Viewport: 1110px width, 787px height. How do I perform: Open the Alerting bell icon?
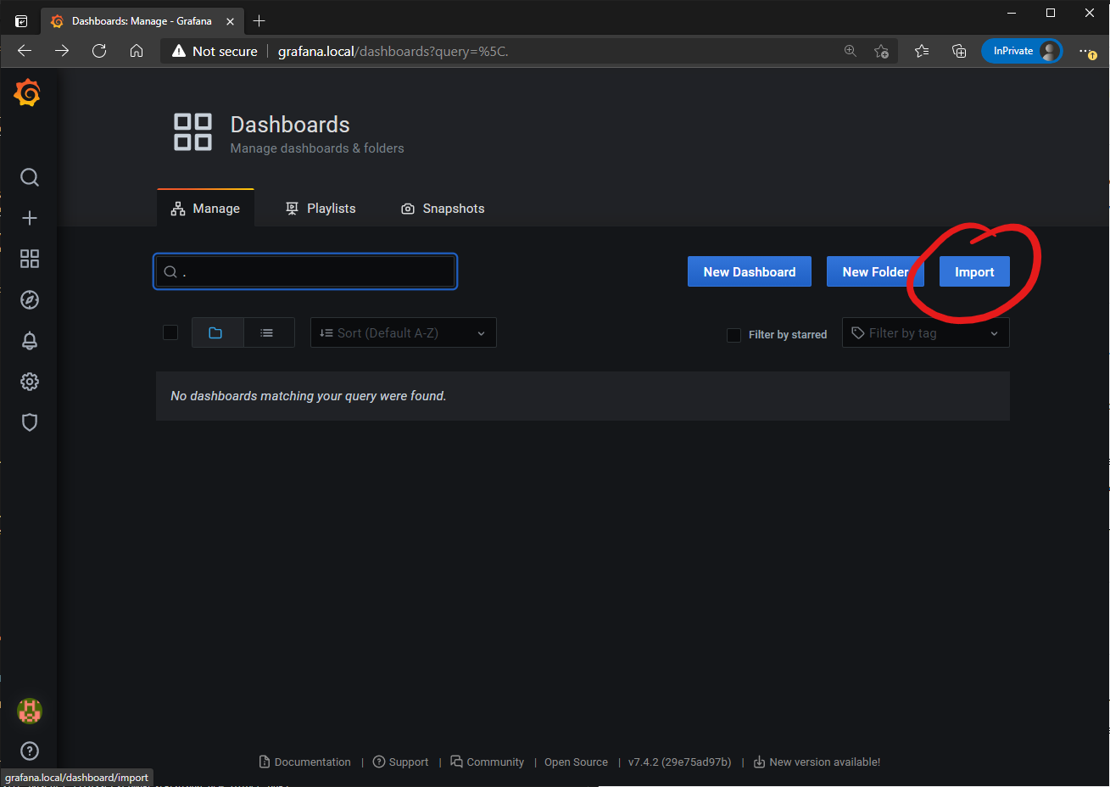(30, 340)
